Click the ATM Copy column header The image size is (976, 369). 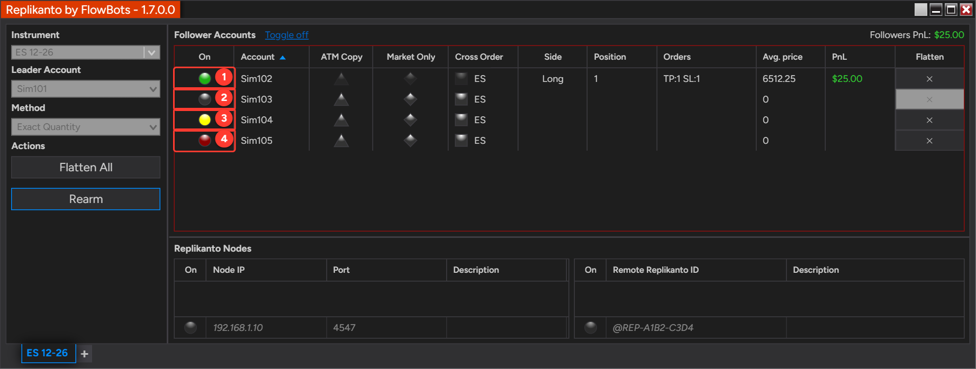click(341, 57)
